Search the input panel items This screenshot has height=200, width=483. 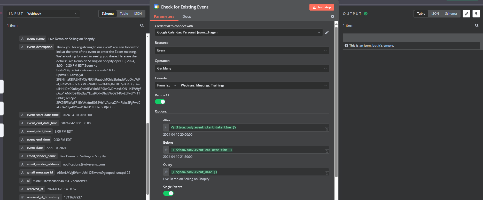click(x=142, y=25)
